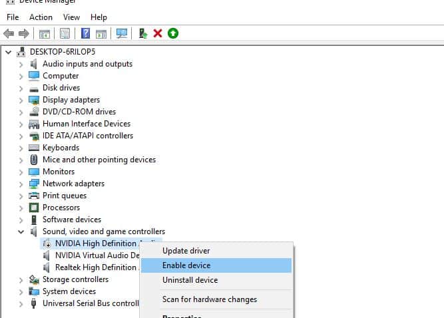Click the Mice and other pointing devices icon

point(34,160)
